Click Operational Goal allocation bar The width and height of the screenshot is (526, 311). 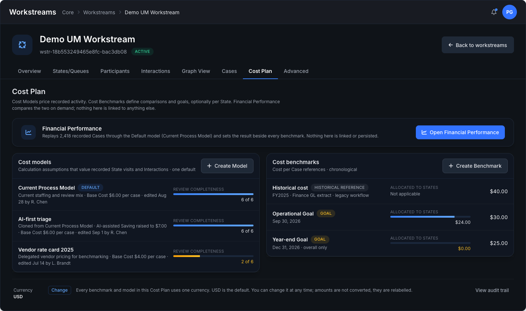[430, 217]
